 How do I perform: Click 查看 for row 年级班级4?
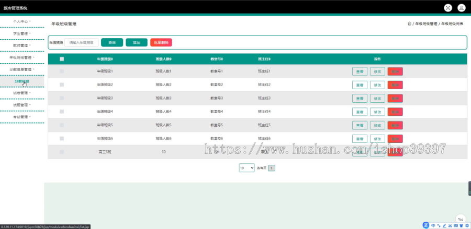coord(360,112)
